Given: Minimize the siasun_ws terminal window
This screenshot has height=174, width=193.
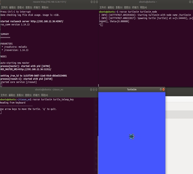Looking at the screenshot, I should coord(91,90).
